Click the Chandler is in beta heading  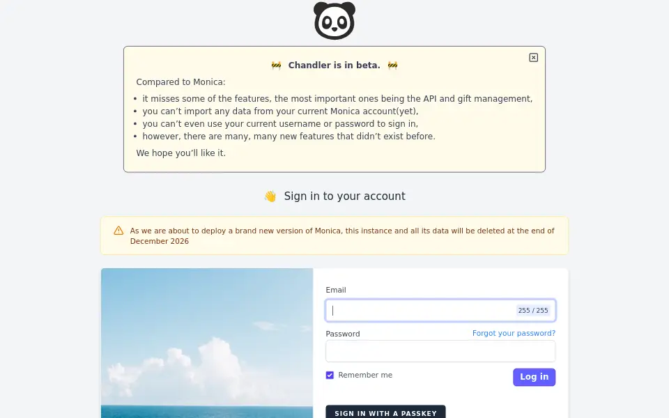(x=334, y=65)
